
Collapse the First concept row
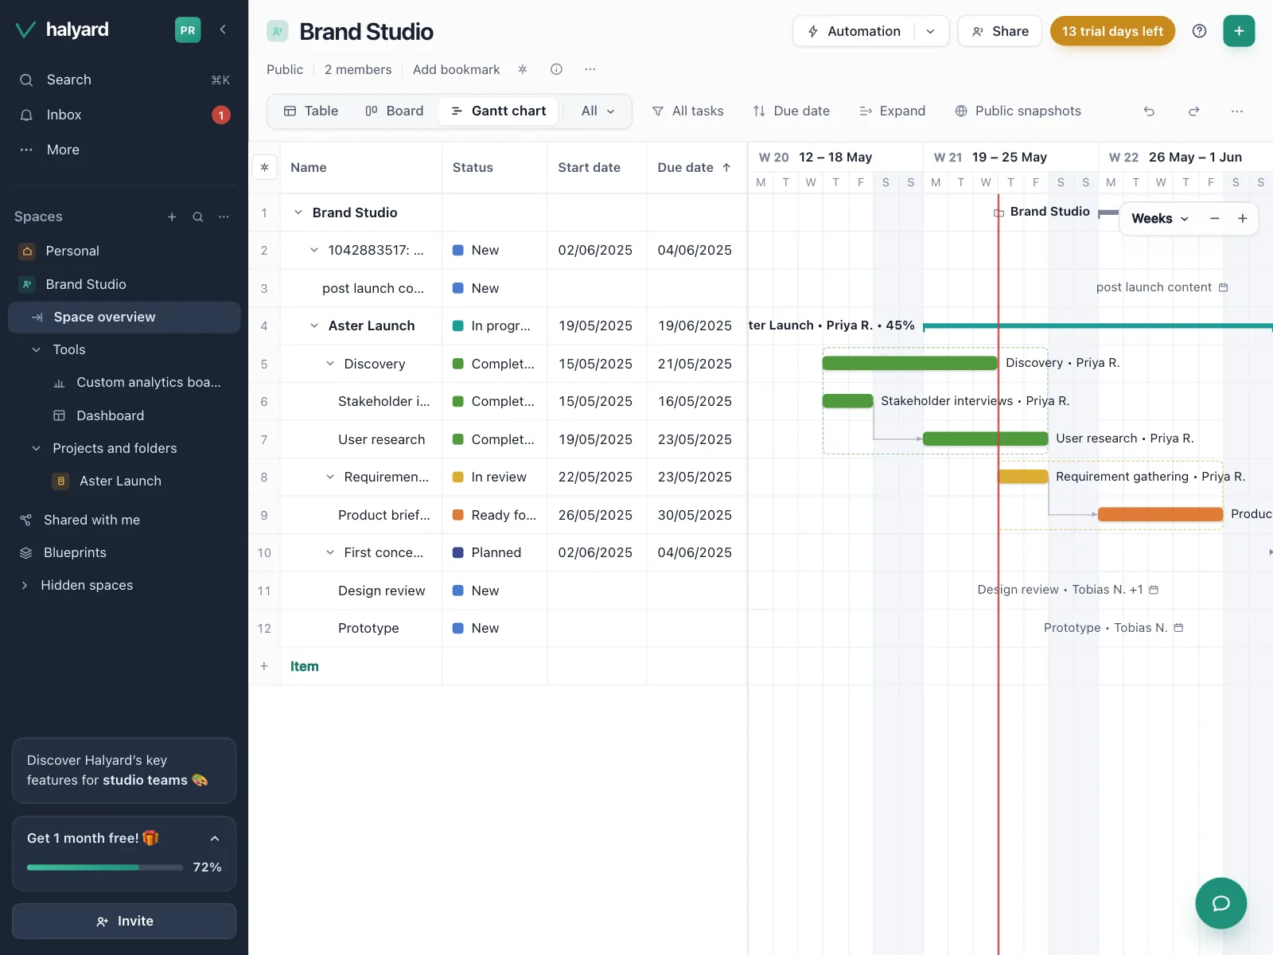tap(330, 552)
